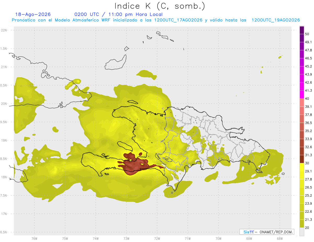Viewport: 314px width, 242px height.
Task: Click the olive color bar segment above 20
Action: tap(302, 223)
